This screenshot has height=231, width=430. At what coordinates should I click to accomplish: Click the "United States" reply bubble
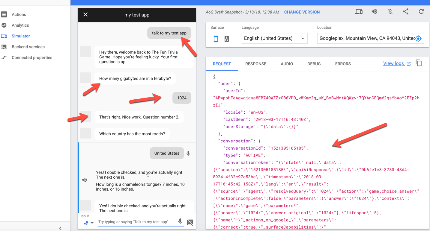click(167, 153)
